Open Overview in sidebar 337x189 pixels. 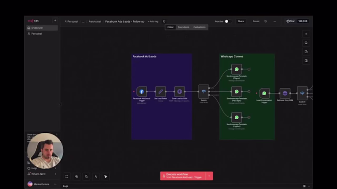pyautogui.click(x=42, y=28)
